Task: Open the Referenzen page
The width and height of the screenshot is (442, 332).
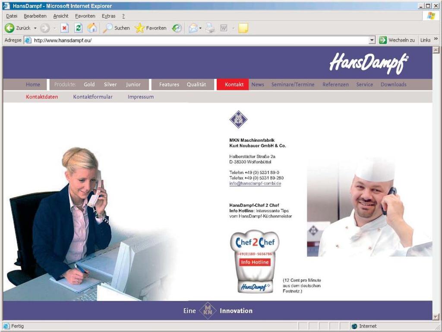Action: coord(336,84)
